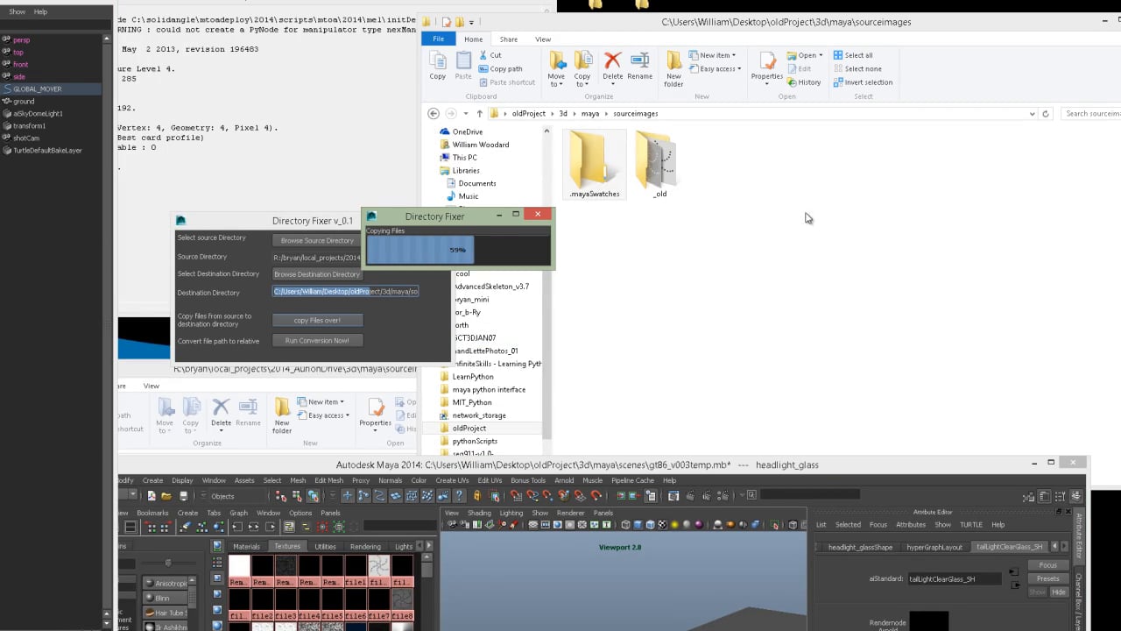1121x631 pixels.
Task: Click the copy Files over! button
Action: point(317,320)
